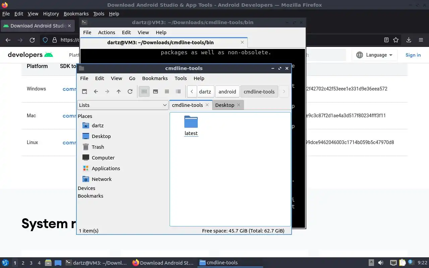Select the dartz path bar button
The height and width of the screenshot is (268, 429).
coord(205,91)
